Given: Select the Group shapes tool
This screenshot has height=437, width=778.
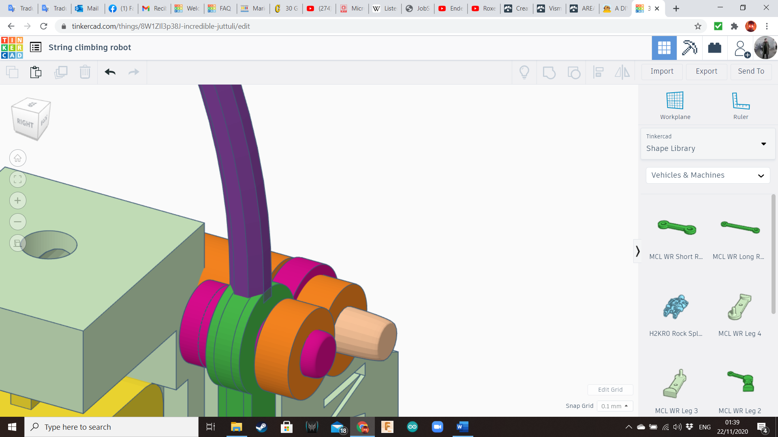Looking at the screenshot, I should tap(549, 72).
